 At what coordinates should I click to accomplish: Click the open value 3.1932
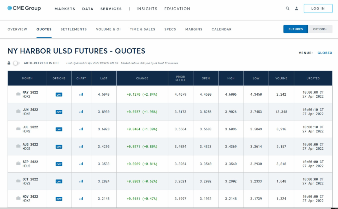[x=206, y=199]
